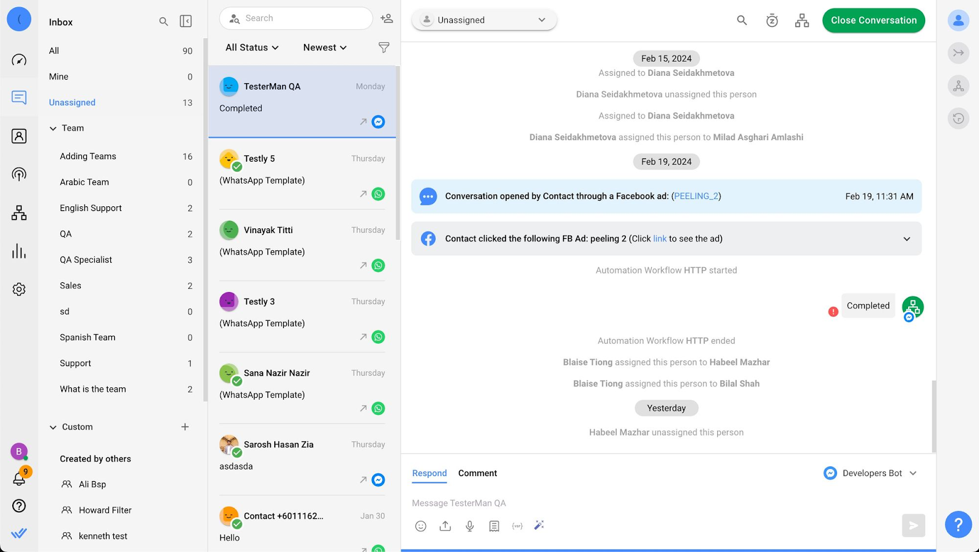Open the Developers Bot channel dropdown
This screenshot has height=552, width=979.
(x=870, y=473)
